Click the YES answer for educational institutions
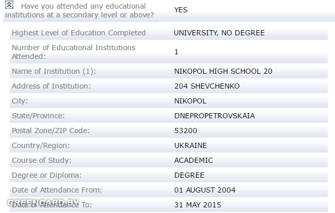Screen dimensions: 335x213 coord(181,10)
